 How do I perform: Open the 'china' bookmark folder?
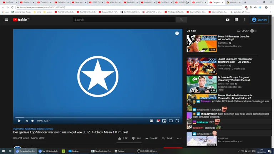[x=37, y=12]
